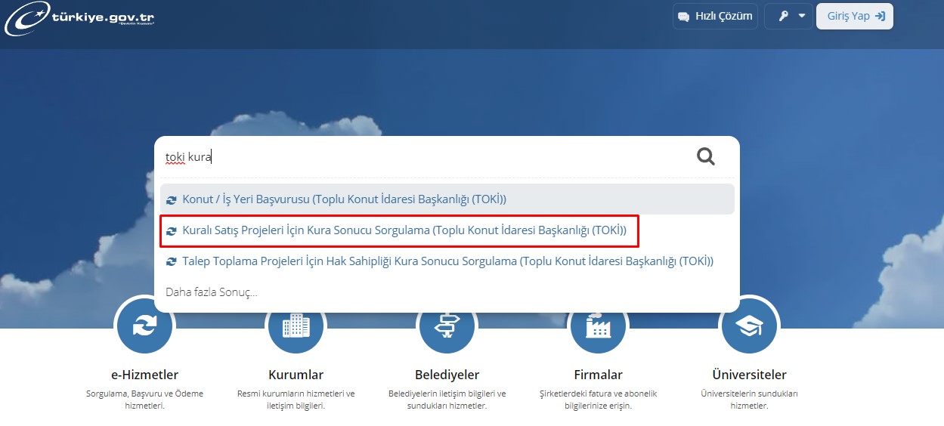944x426 pixels.
Task: Open the türkiye.gov.tr home logo
Action: tap(81, 20)
